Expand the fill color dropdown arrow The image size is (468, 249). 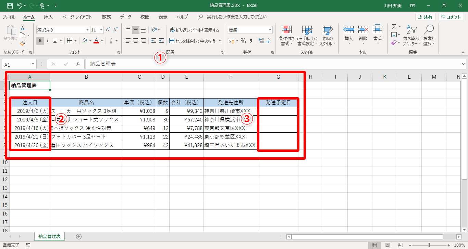click(x=90, y=41)
